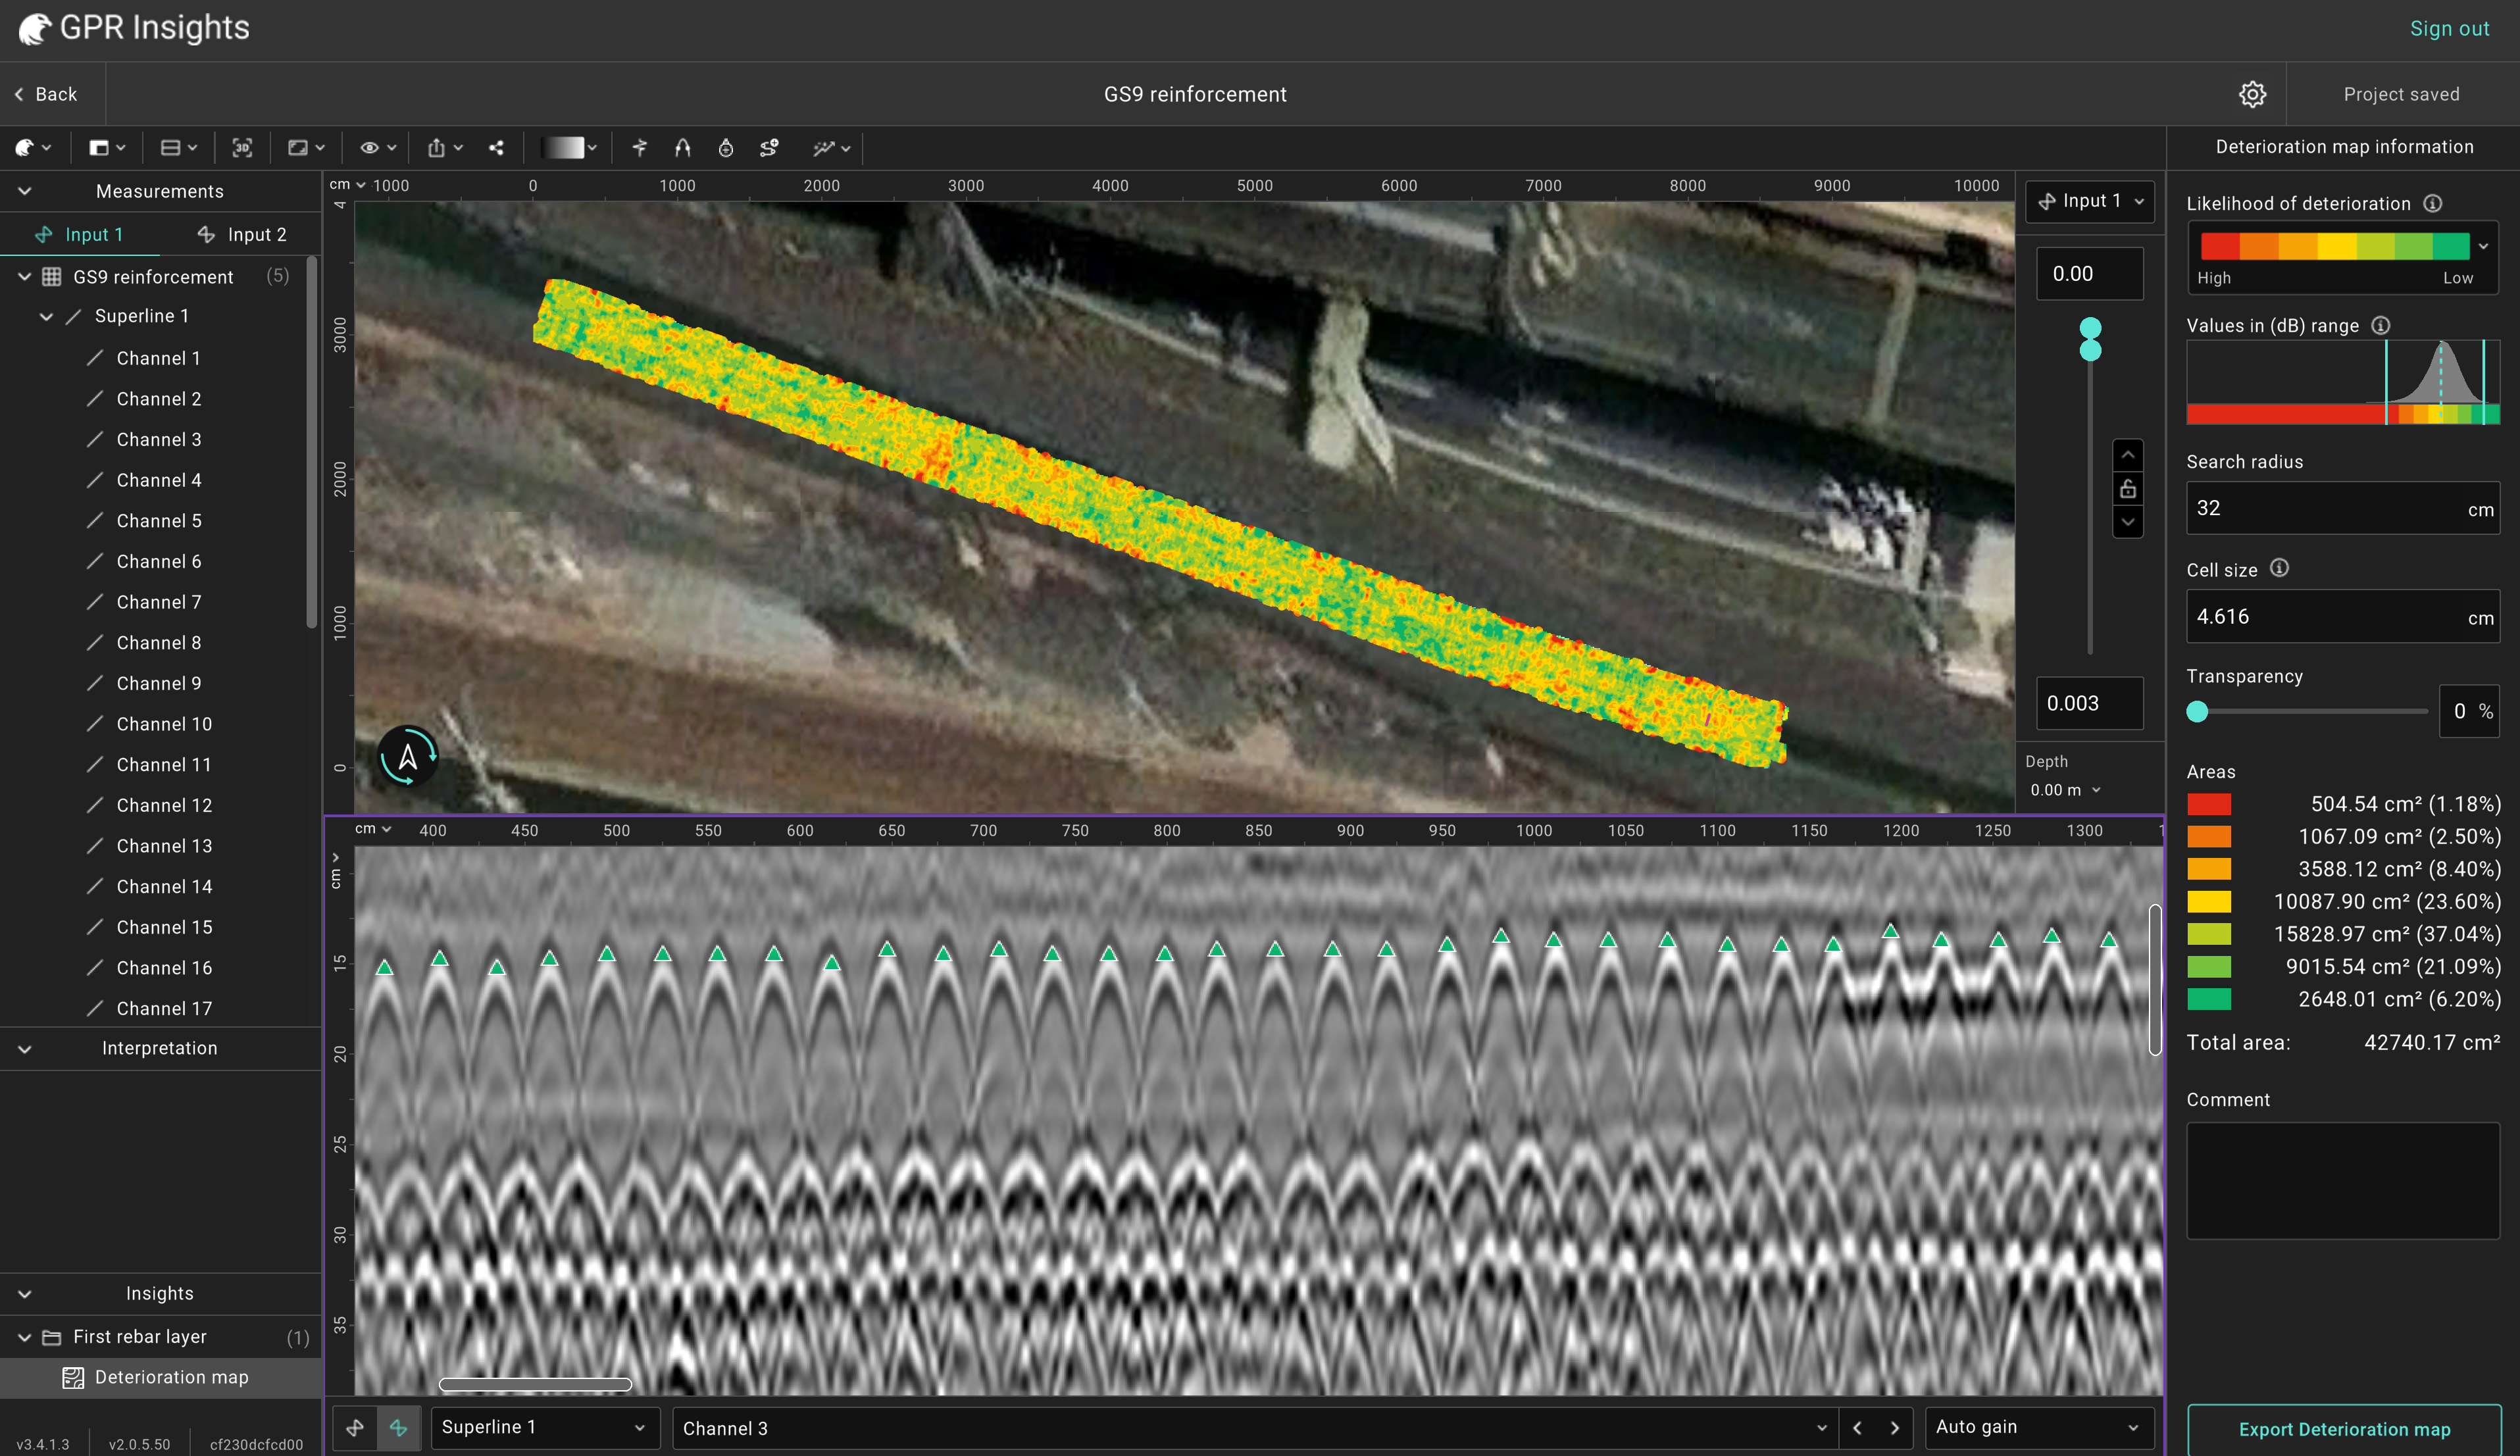Click the share icon in toolbar

pos(496,148)
